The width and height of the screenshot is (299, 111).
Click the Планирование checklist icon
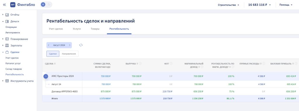tap(7, 39)
